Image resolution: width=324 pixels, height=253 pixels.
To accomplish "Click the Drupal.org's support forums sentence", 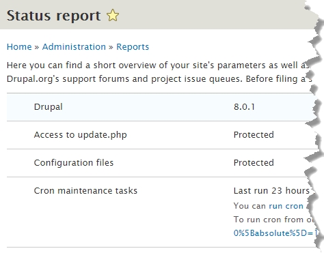I will pos(159,79).
